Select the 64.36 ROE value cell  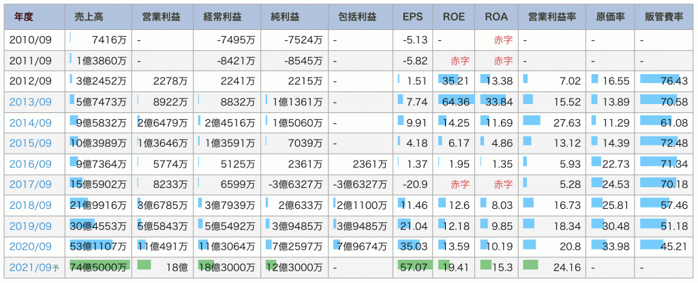point(456,101)
